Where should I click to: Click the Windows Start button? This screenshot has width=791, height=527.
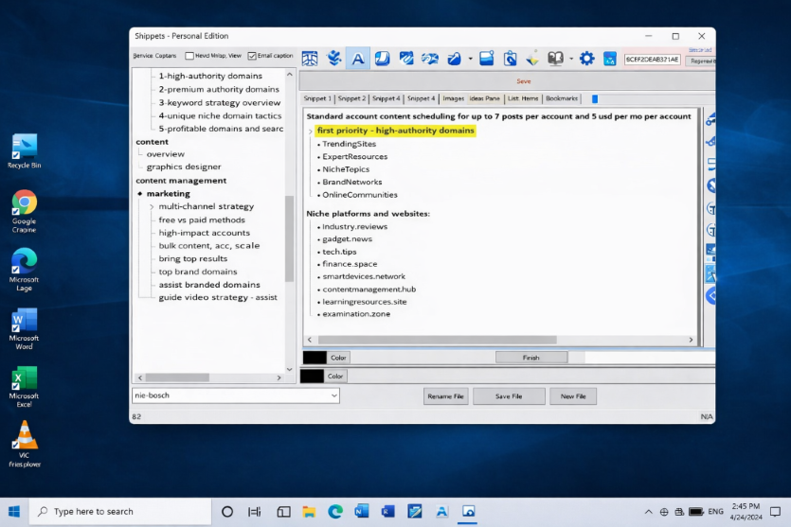(14, 511)
